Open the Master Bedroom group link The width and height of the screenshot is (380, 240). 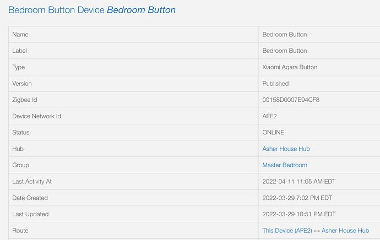(x=285, y=165)
